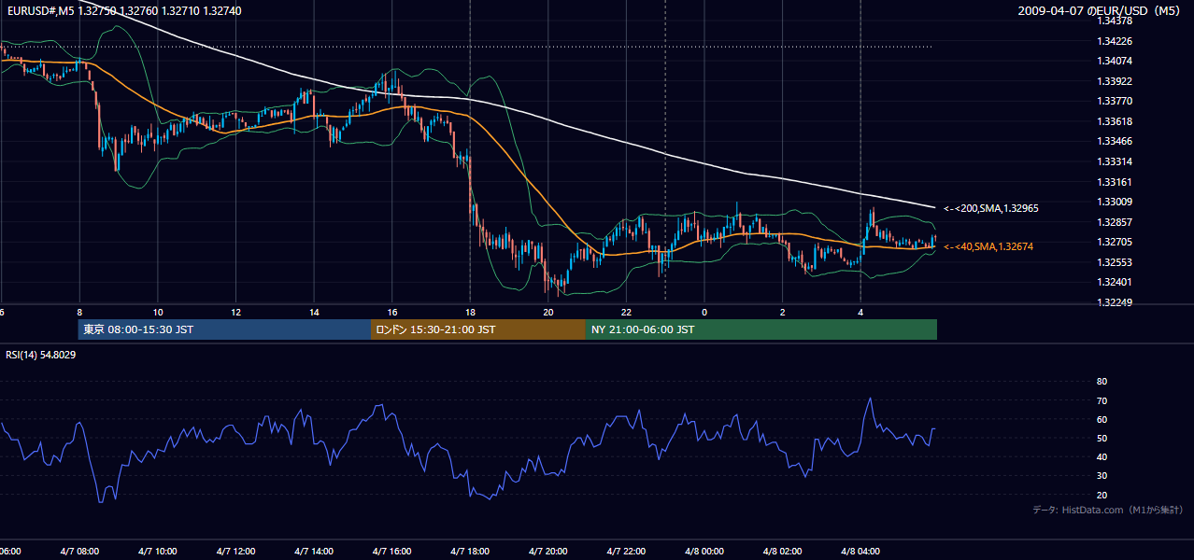Click the 4/7 16:00 bottom time label
This screenshot has width=1194, height=560.
[x=392, y=552]
